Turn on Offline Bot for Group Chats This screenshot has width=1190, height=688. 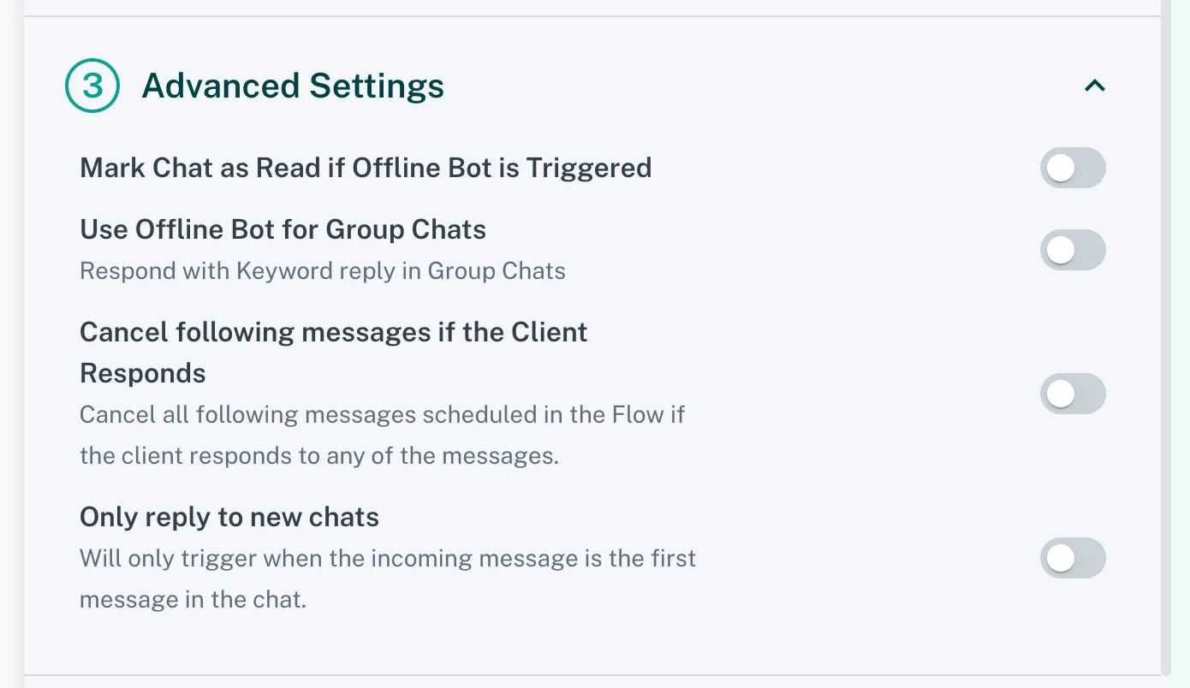pyautogui.click(x=1073, y=250)
